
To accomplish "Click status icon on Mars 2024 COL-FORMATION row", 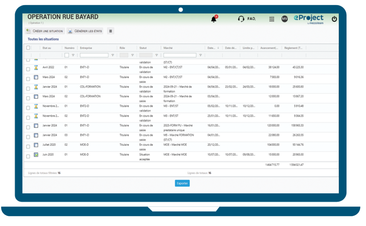I will (36, 96).
